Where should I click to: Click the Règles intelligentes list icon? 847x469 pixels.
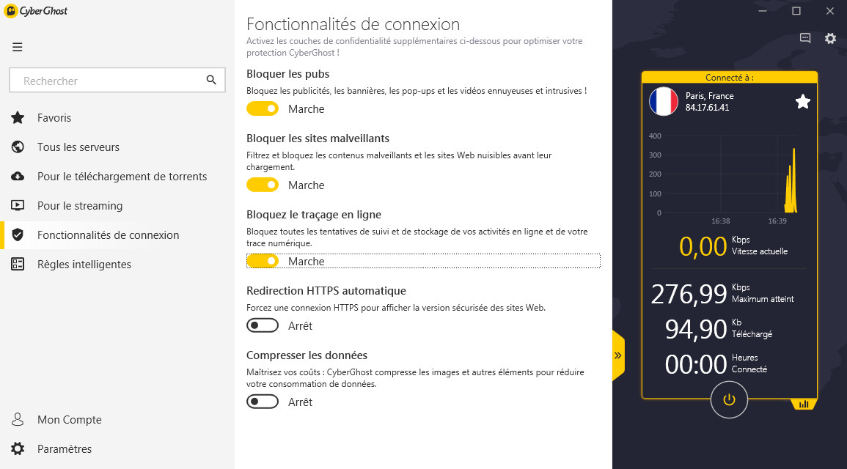click(x=18, y=264)
